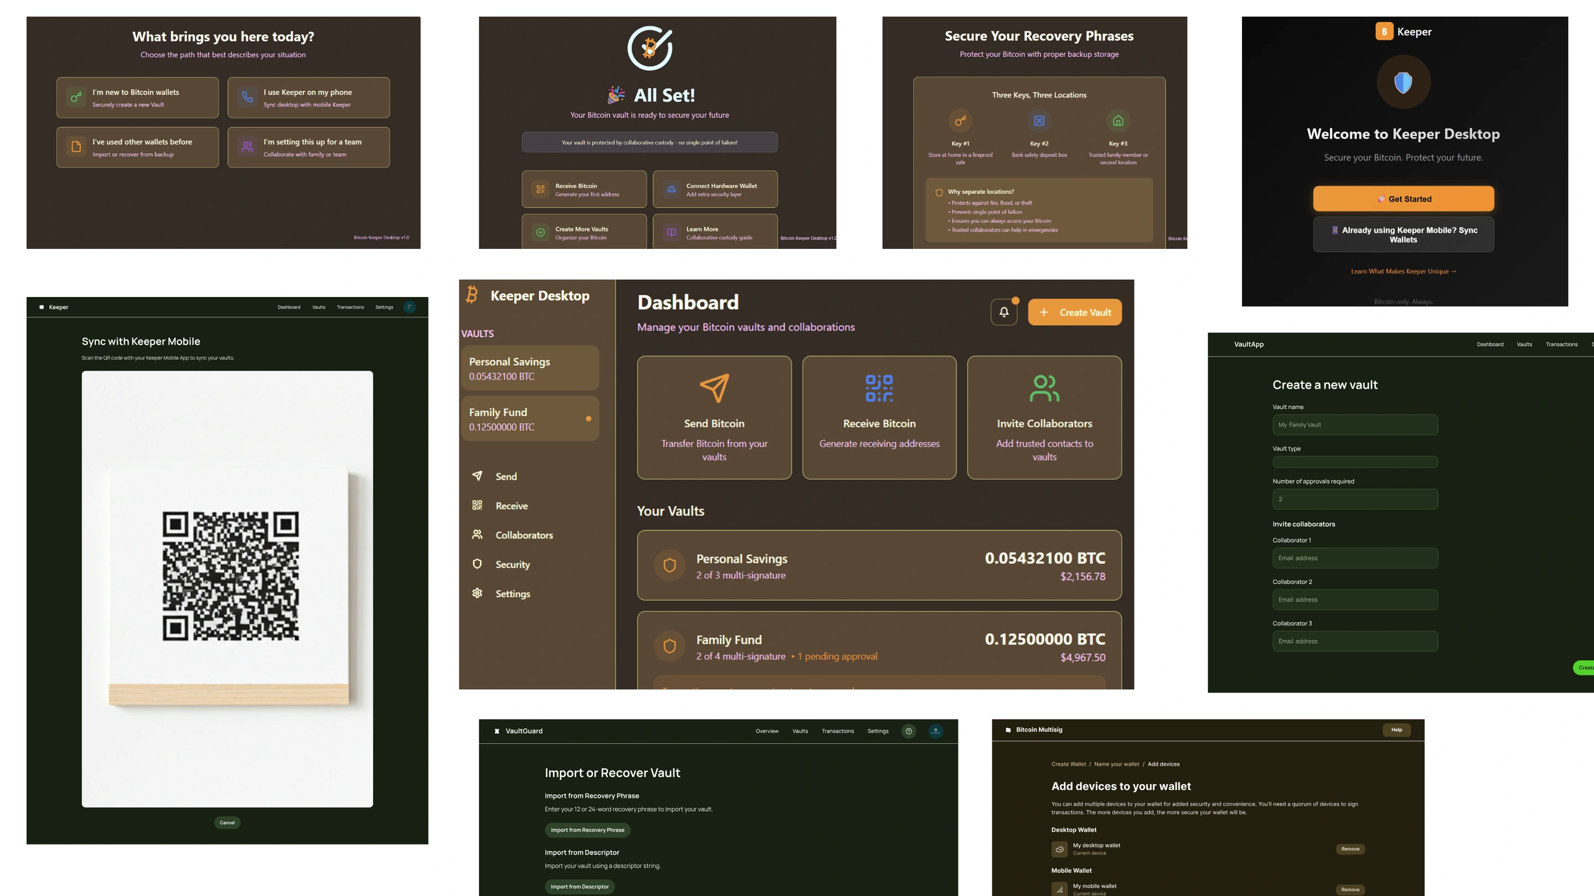Open the Vault type dropdown
1594x896 pixels.
(1355, 462)
